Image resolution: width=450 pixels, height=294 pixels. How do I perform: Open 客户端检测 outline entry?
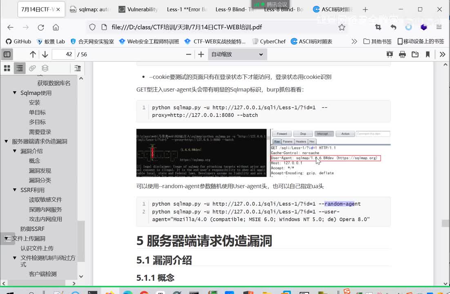pyautogui.click(x=43, y=274)
